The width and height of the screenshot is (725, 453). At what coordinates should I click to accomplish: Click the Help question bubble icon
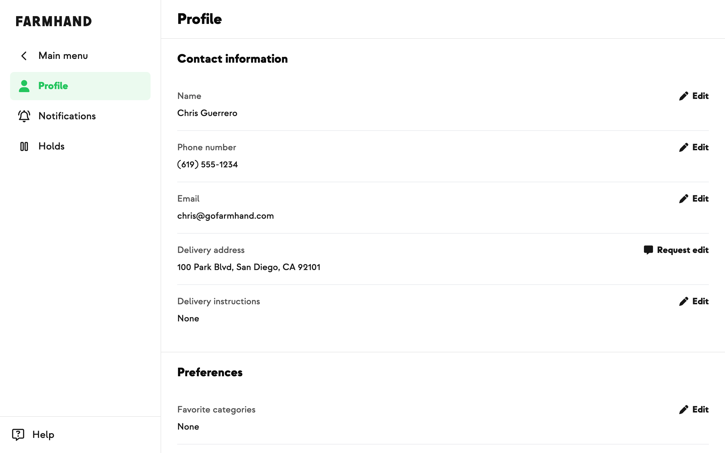coord(18,434)
